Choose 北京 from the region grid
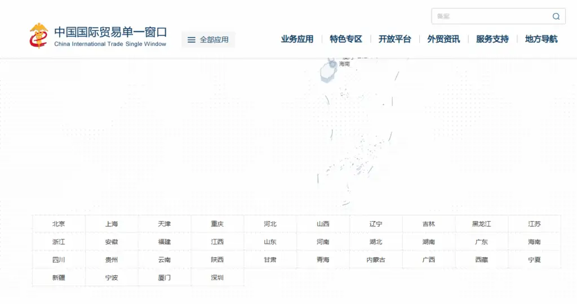The height and width of the screenshot is (304, 577). pyautogui.click(x=59, y=224)
